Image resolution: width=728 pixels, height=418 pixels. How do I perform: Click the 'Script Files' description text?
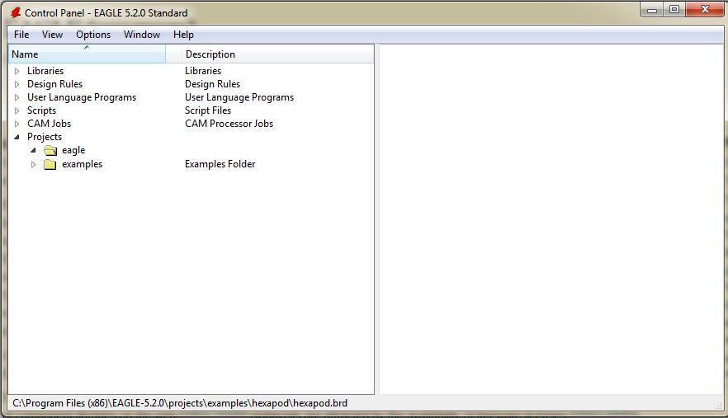click(x=207, y=110)
